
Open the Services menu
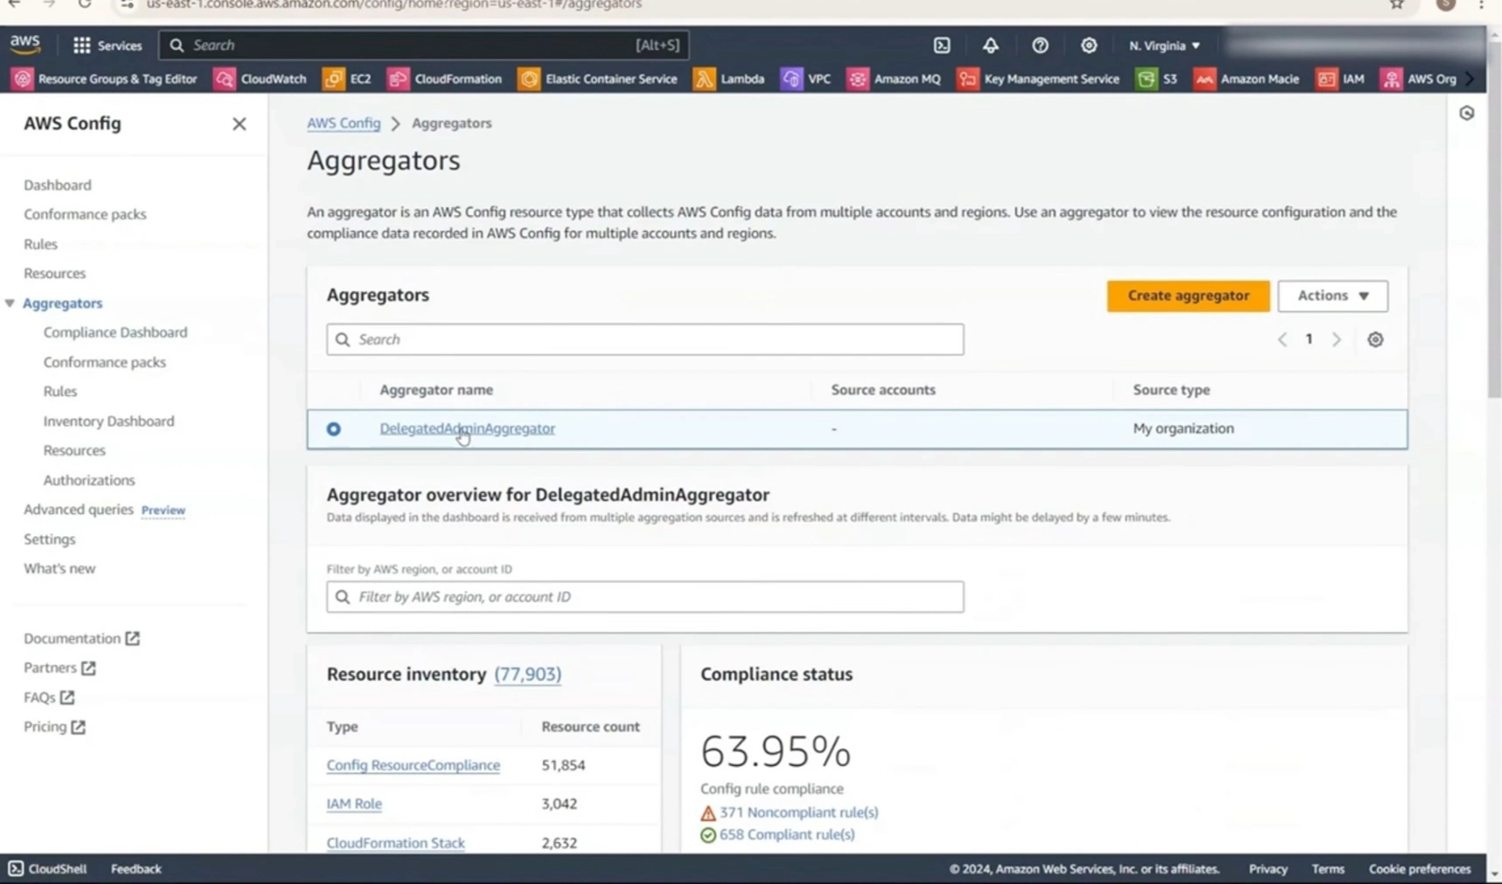[108, 45]
